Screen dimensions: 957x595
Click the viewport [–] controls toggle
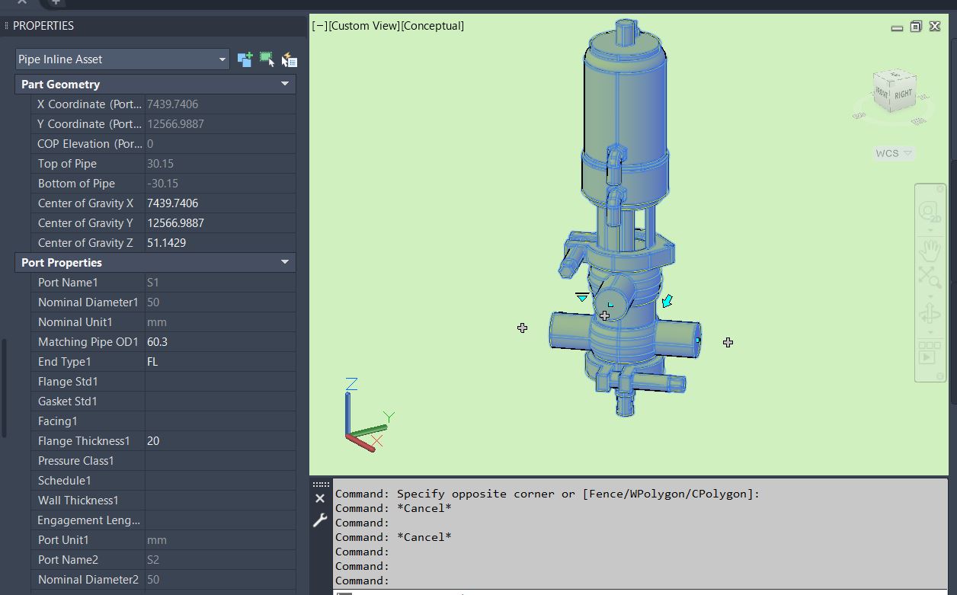pos(320,26)
